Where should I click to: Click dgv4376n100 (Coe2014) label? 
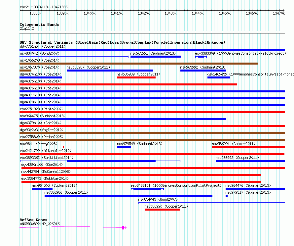pyautogui.click(x=41, y=88)
